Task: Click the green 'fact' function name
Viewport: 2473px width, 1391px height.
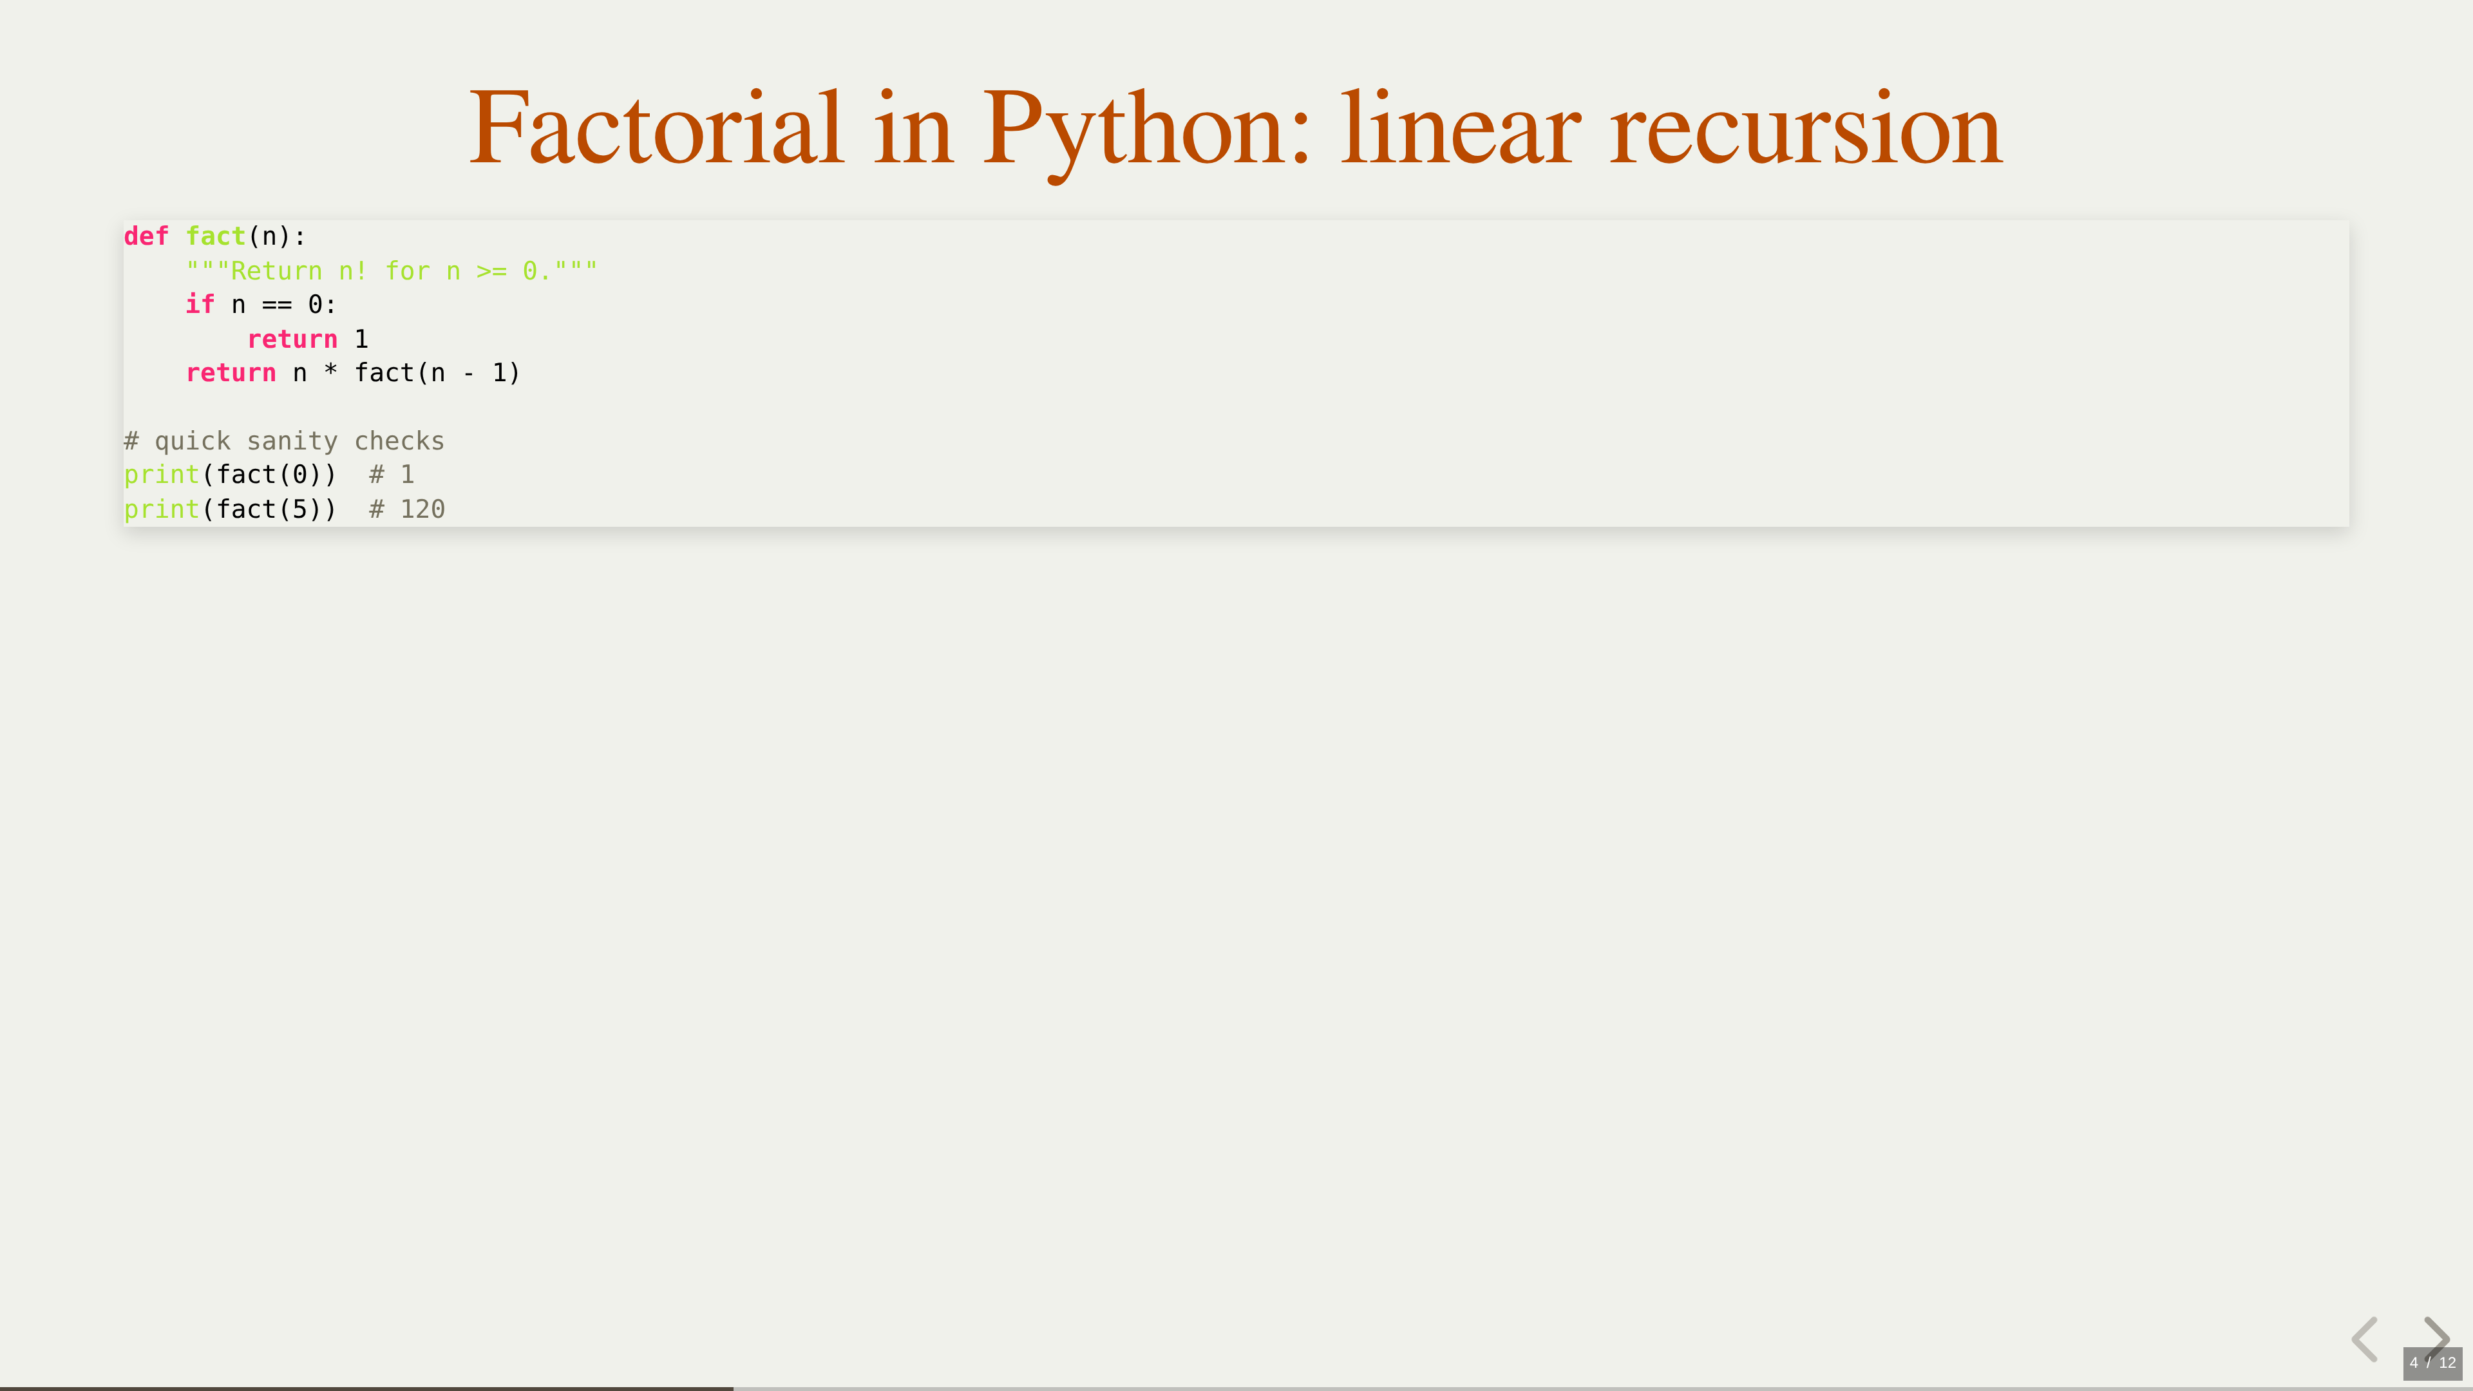Action: point(215,236)
